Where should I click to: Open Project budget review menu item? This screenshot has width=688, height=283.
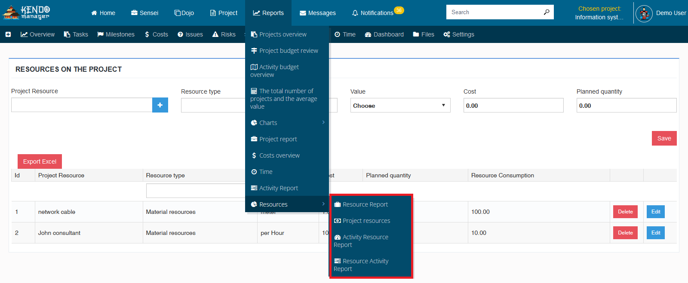point(287,51)
